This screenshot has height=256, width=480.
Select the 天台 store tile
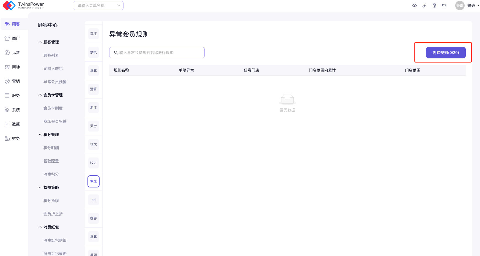click(94, 126)
